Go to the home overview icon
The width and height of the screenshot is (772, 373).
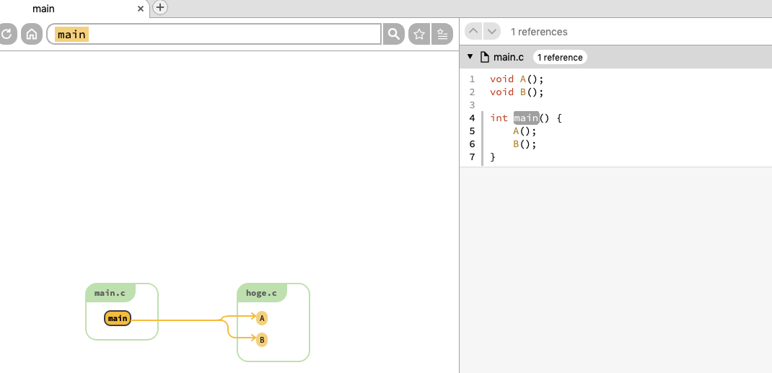click(x=32, y=34)
